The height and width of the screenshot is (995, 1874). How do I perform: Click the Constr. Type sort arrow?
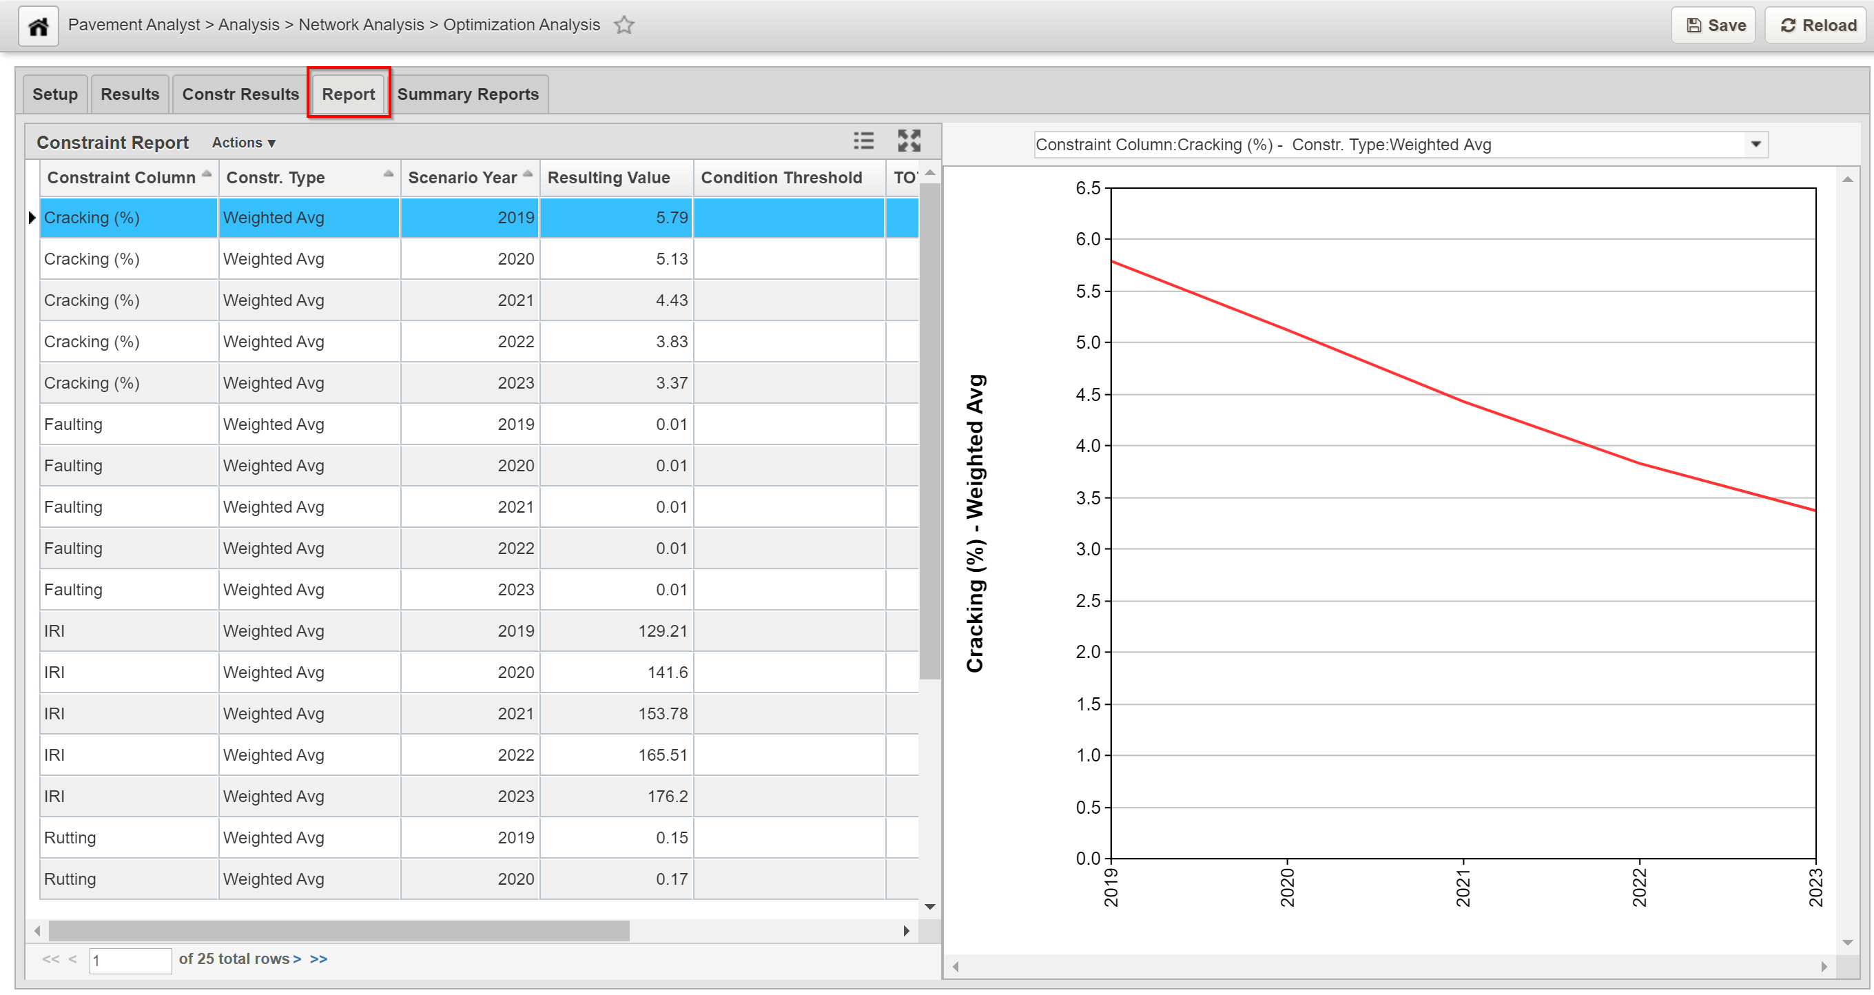coord(389,174)
